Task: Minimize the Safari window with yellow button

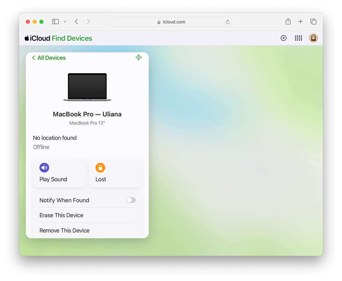Action: click(x=35, y=22)
